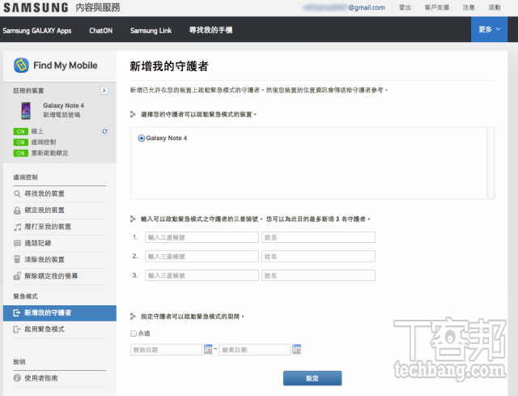Screen dimensions: 518x396
Task: Click the Galaxy Note 4 phone thumbnail
Action: [x=26, y=110]
